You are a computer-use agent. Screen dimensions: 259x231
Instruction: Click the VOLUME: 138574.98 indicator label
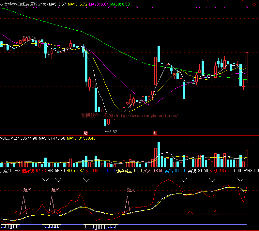(19, 138)
